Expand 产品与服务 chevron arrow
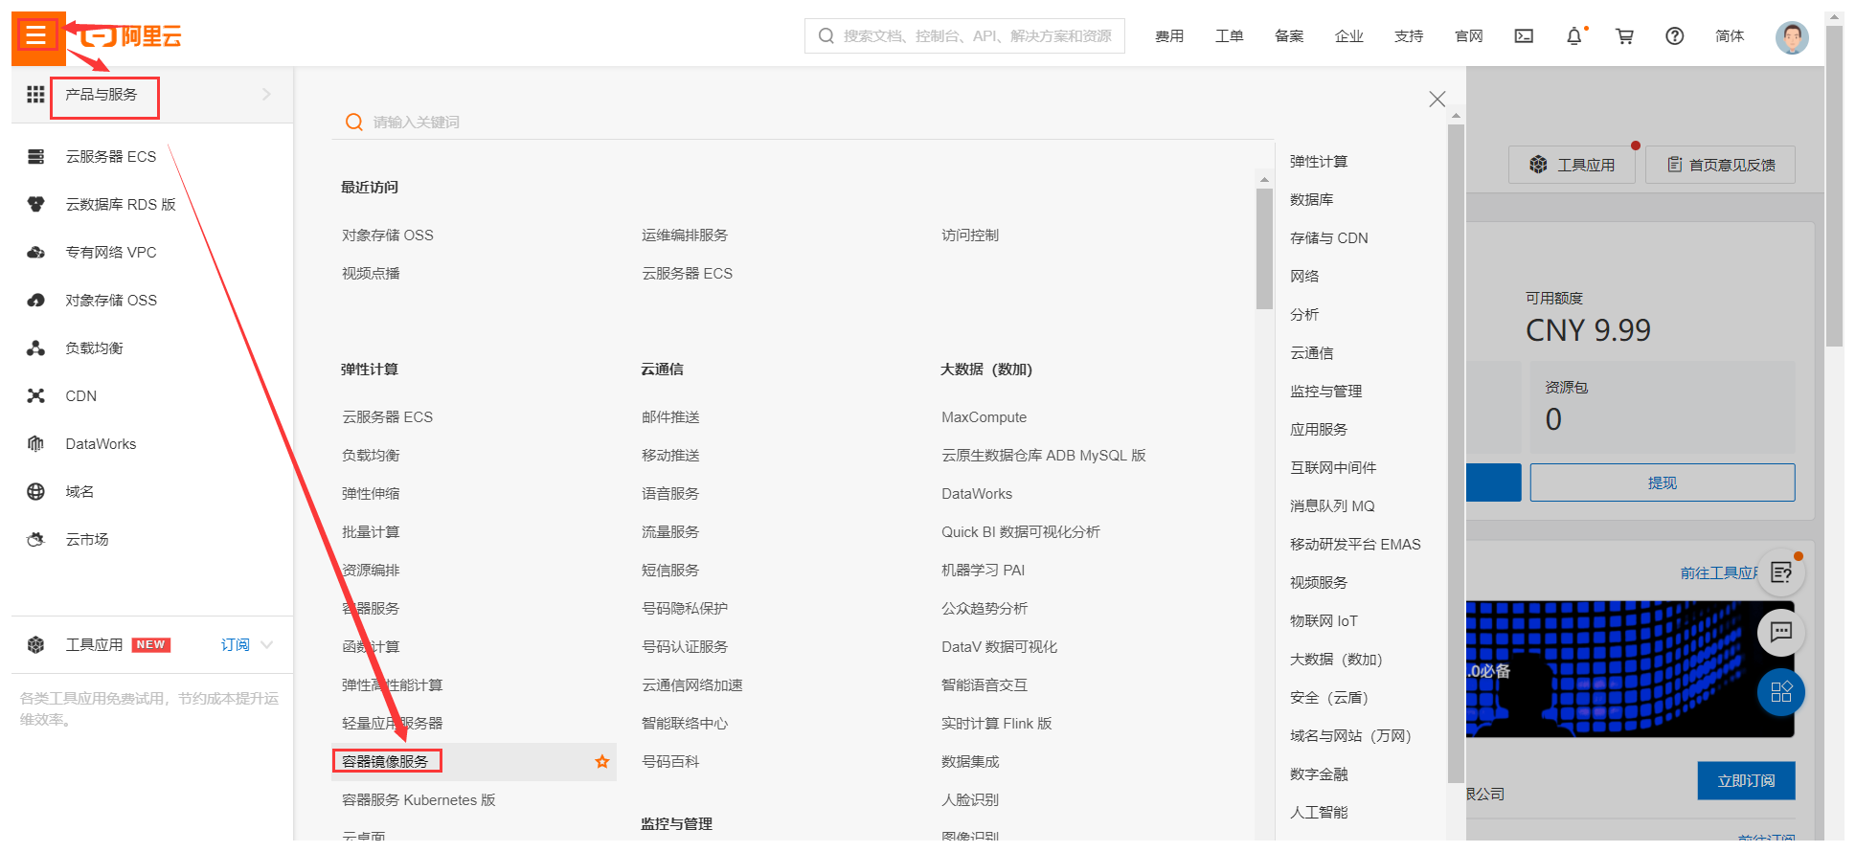1856x852 pixels. (266, 94)
